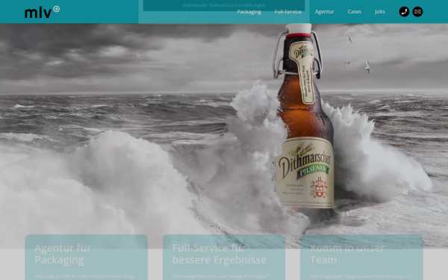Select Cases in the top navigation
This screenshot has width=448, height=280.
tap(354, 12)
